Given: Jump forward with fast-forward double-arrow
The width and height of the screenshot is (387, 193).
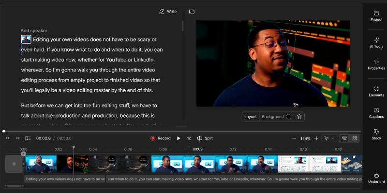Looking at the screenshot, I should point(17,138).
